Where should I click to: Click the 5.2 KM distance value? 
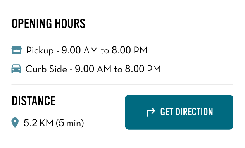39,123
